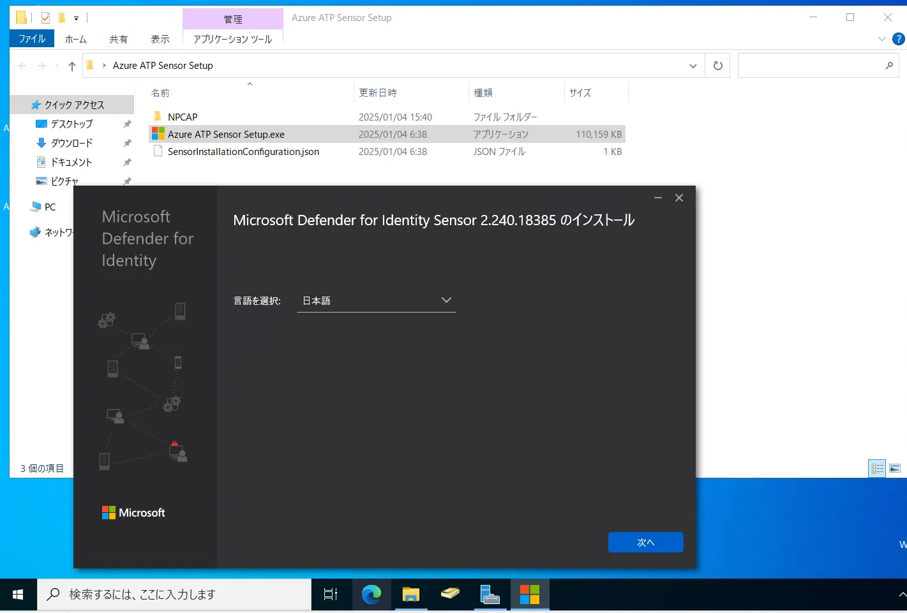Open the Quick Access Toolbar customize menu

click(76, 17)
